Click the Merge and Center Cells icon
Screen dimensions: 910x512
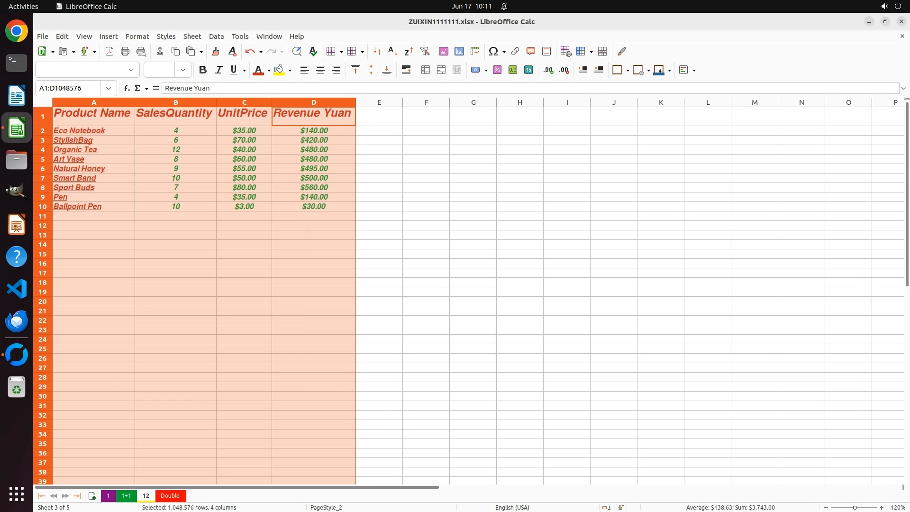click(426, 70)
